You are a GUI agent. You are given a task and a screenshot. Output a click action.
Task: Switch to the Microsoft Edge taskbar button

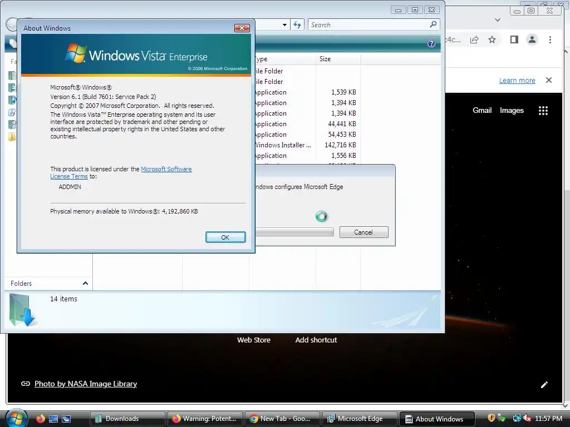click(x=360, y=419)
